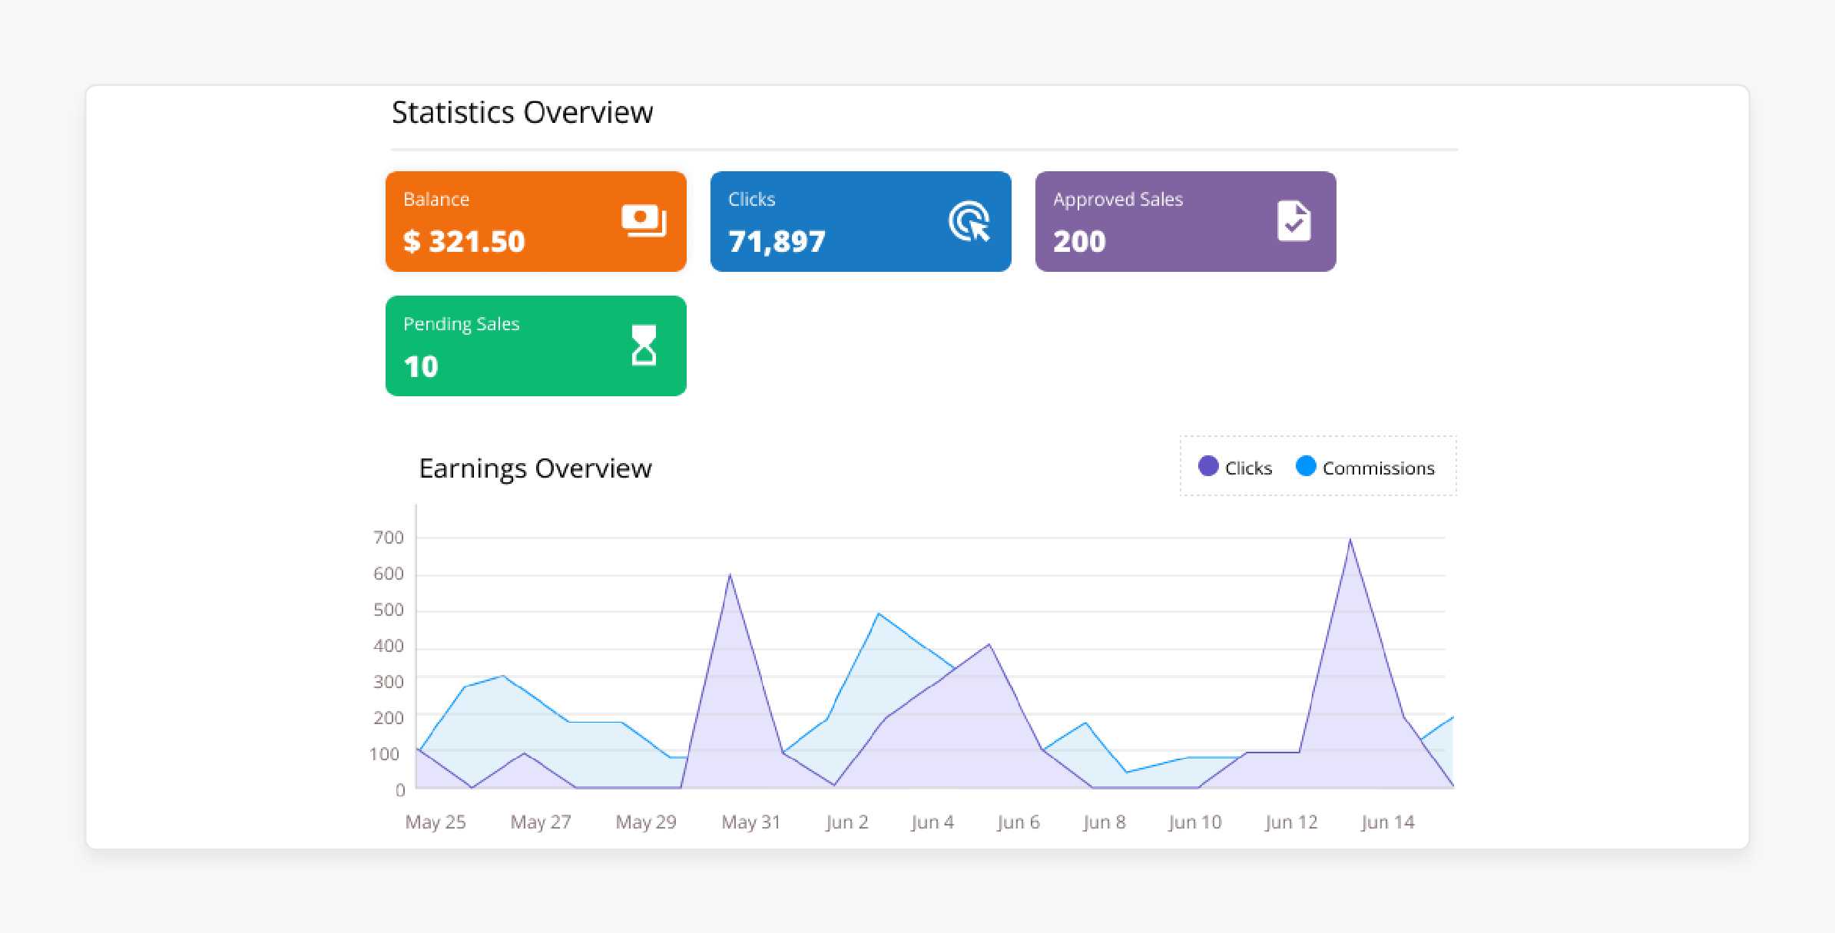The image size is (1835, 933).
Task: Click the Clicks peak near Jun 13
Action: (x=1350, y=540)
